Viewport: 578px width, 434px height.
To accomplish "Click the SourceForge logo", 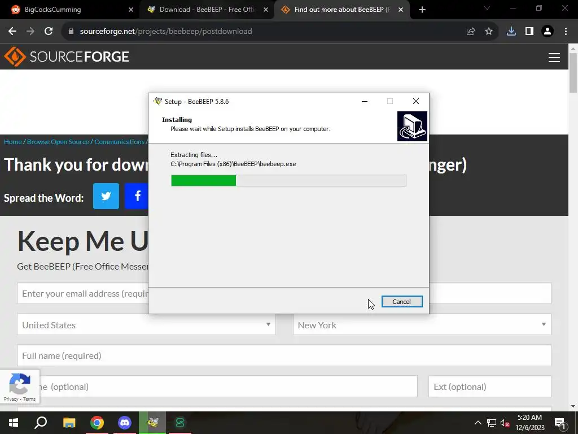I will [x=67, y=57].
